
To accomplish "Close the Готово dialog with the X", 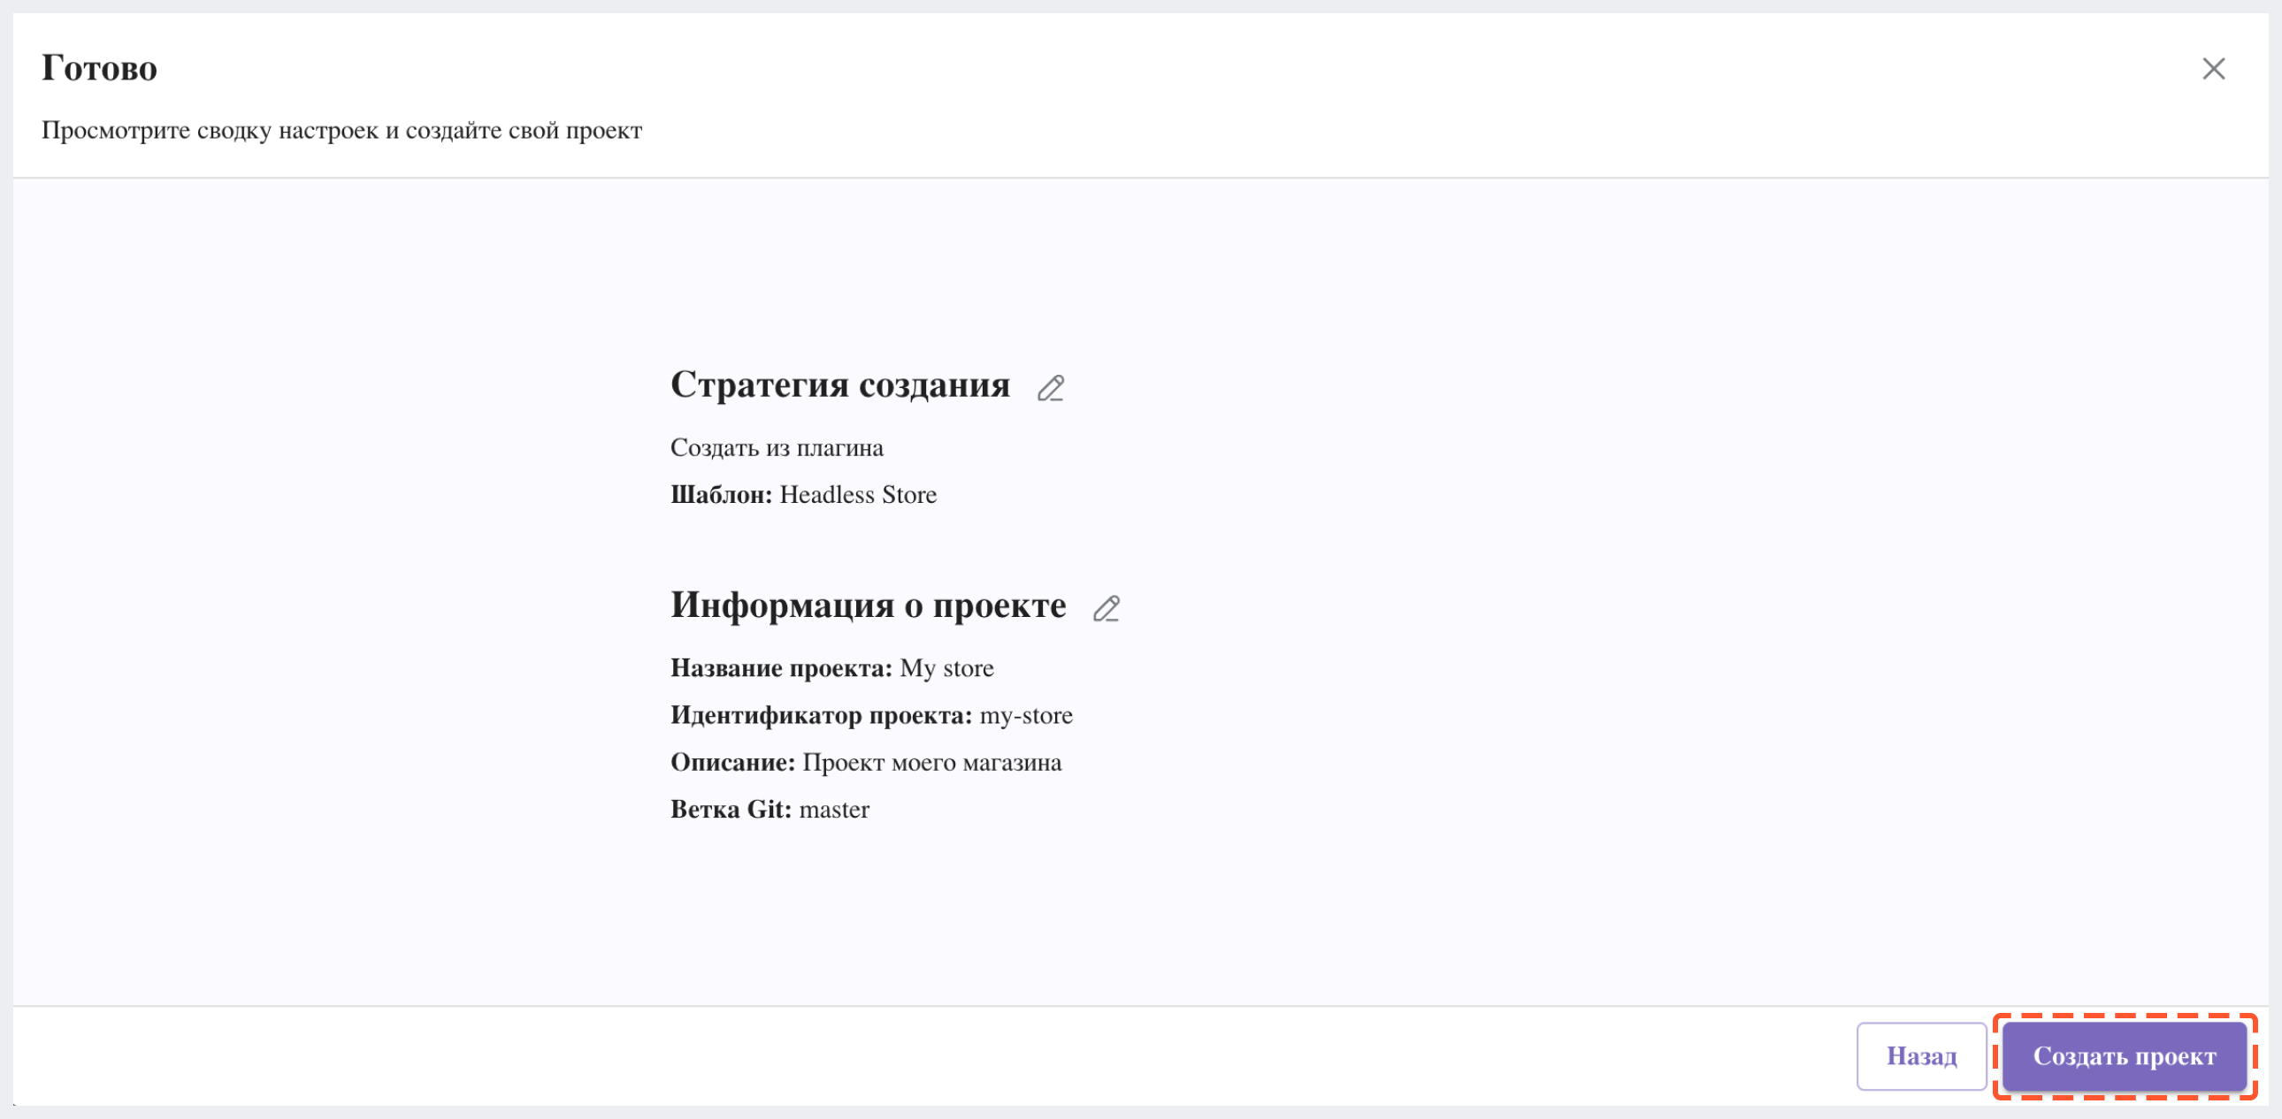I will coord(2213,69).
